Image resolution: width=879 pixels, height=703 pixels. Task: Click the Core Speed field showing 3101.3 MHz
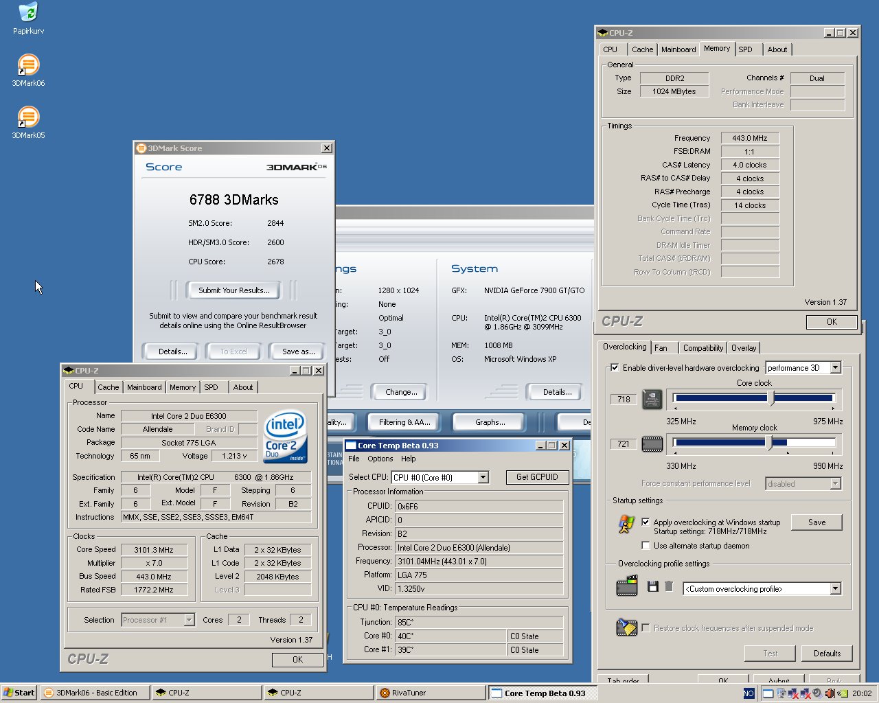[154, 550]
